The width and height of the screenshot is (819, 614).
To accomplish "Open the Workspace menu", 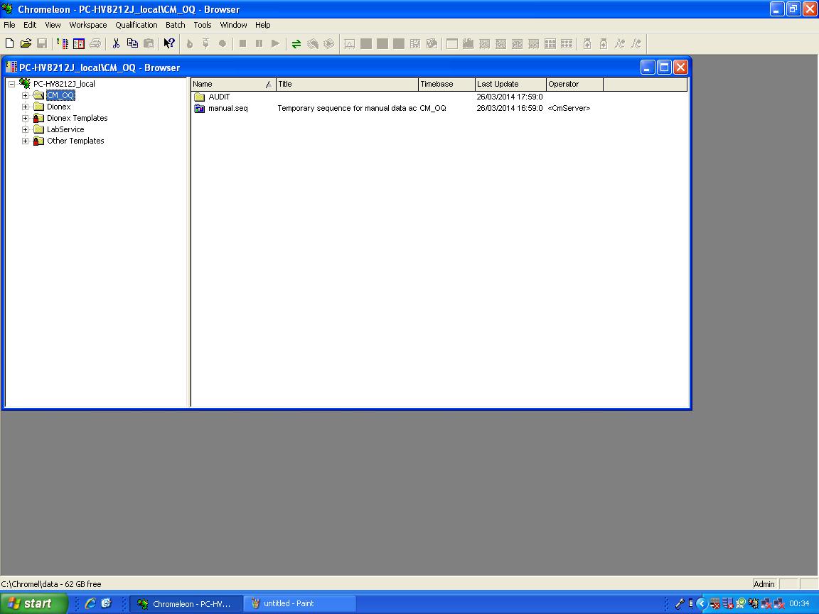I will coord(87,25).
